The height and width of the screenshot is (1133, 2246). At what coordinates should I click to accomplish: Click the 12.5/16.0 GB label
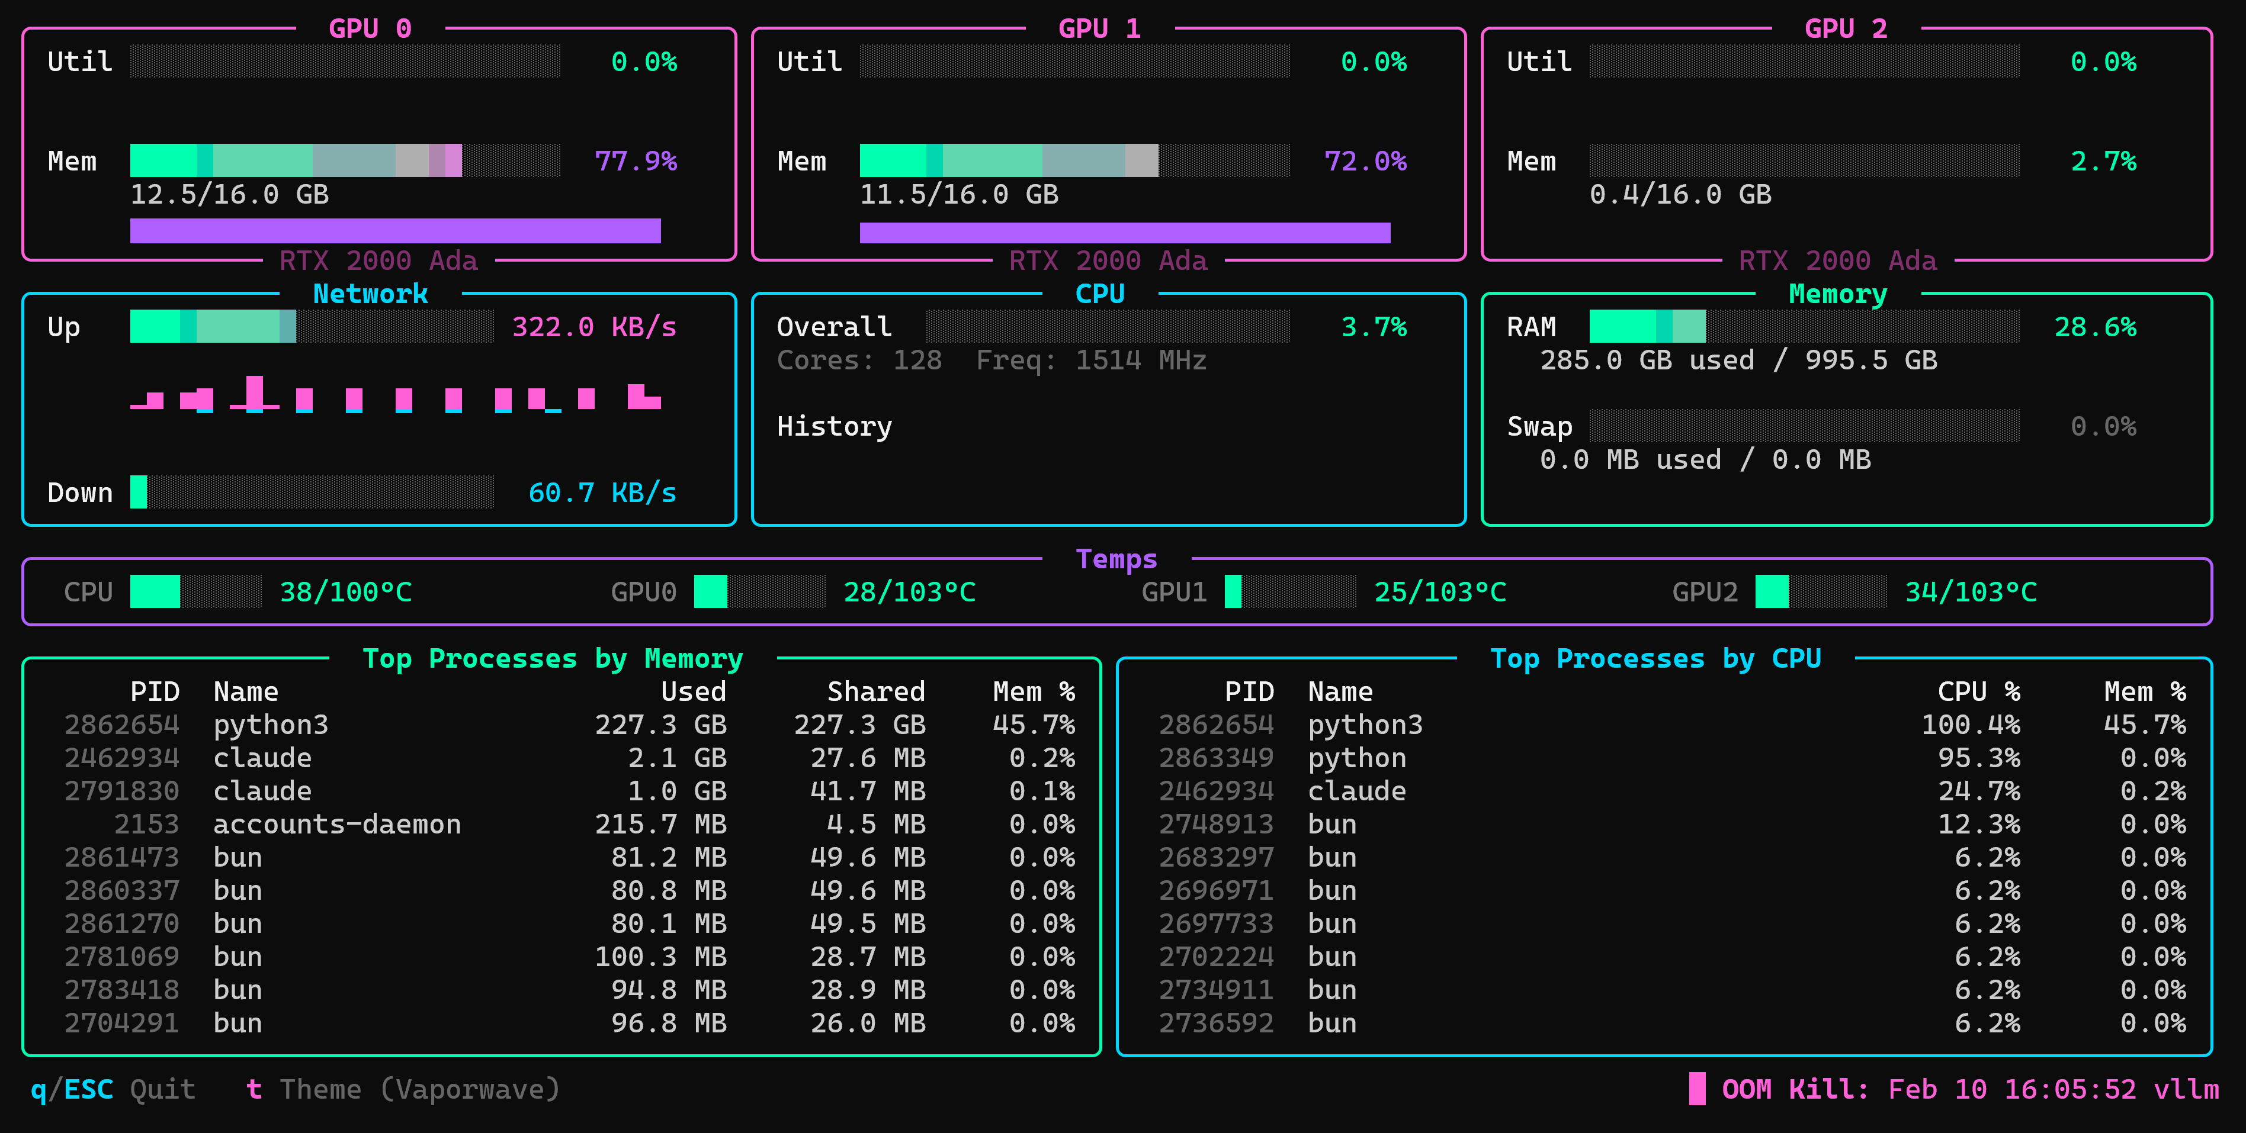point(229,194)
